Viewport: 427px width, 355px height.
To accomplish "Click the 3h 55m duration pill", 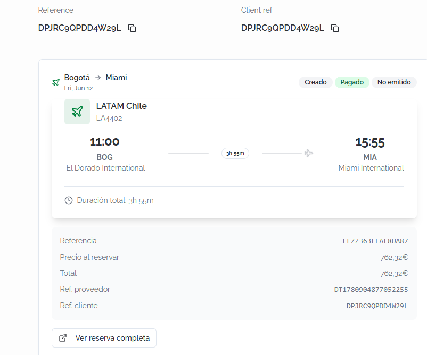I will point(235,153).
